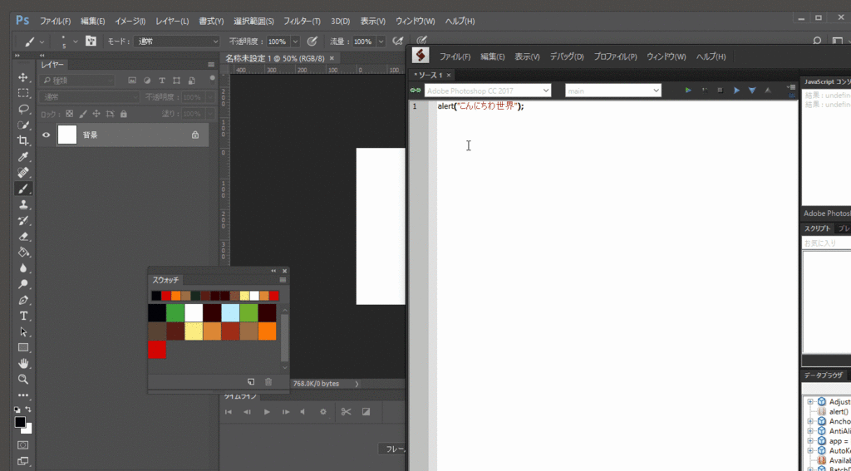The width and height of the screenshot is (851, 471).
Task: Select the History Brush tool
Action: coord(23,221)
